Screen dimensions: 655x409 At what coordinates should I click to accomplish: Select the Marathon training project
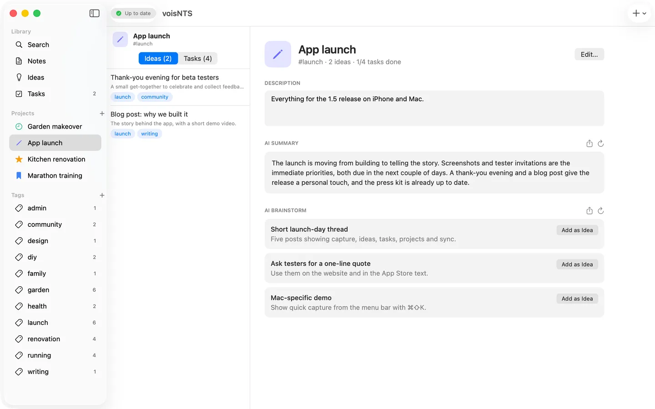click(55, 175)
